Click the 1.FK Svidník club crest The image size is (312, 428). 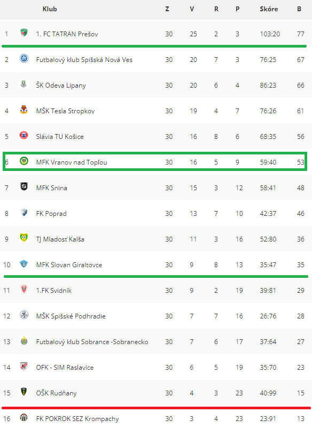pos(24,289)
